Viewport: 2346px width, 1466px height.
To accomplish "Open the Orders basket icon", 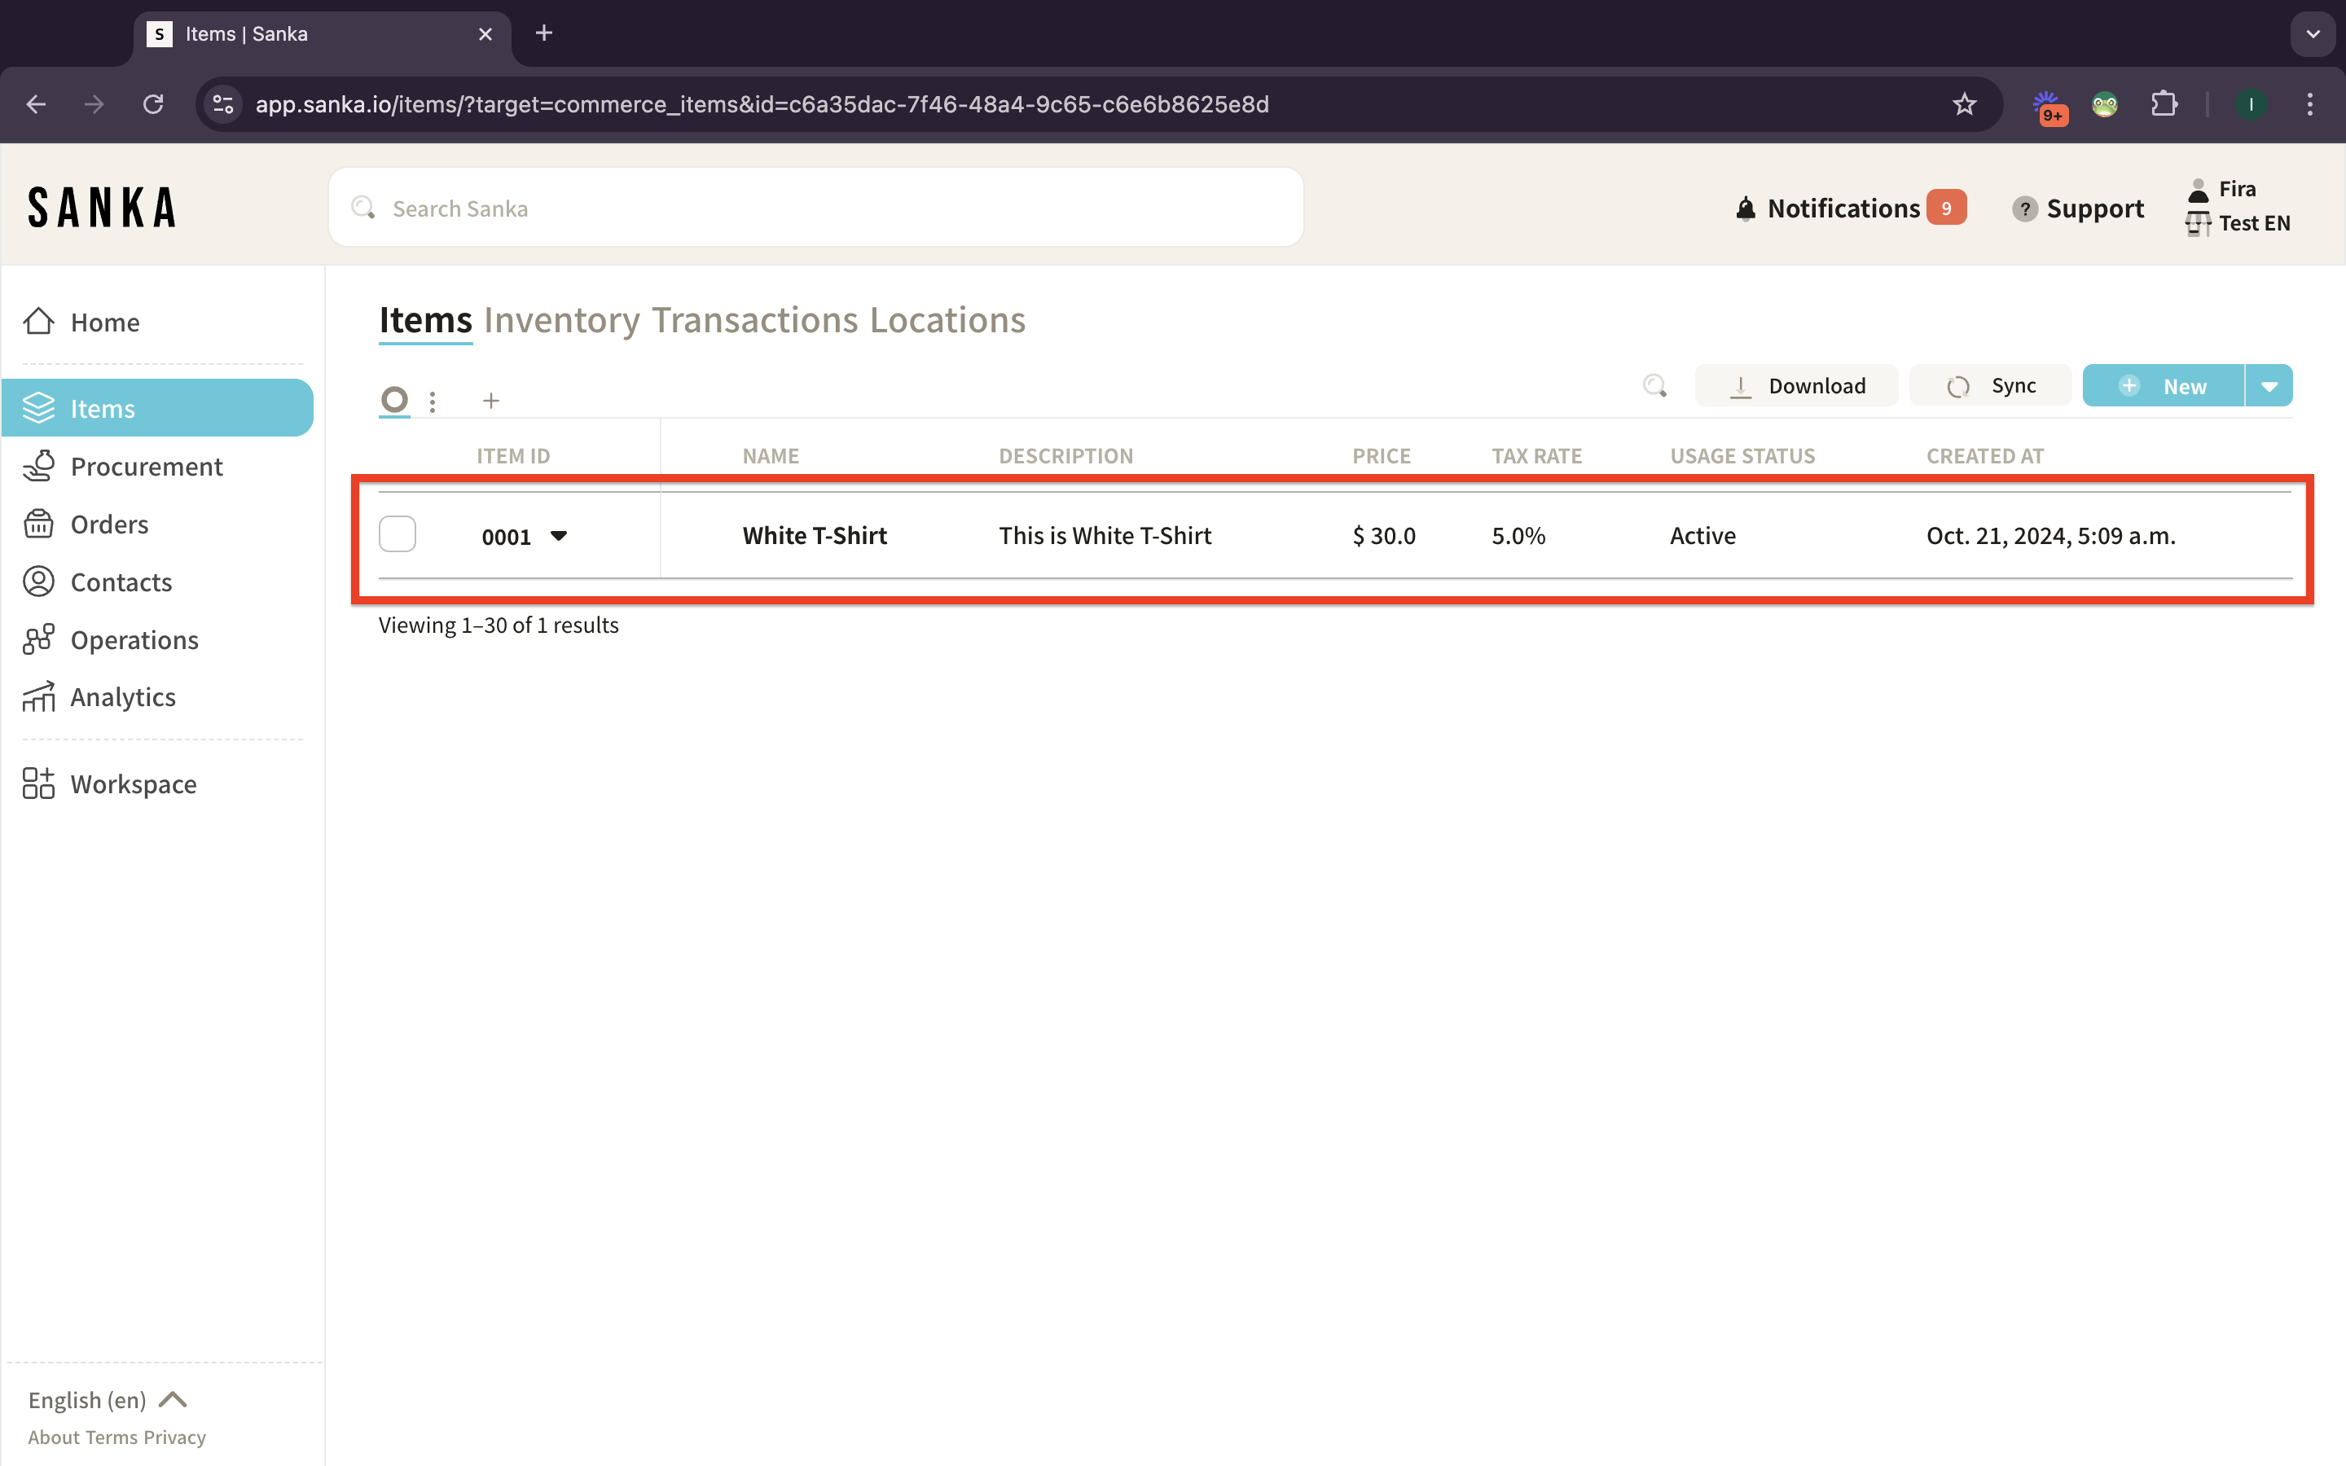I will pos(39,524).
